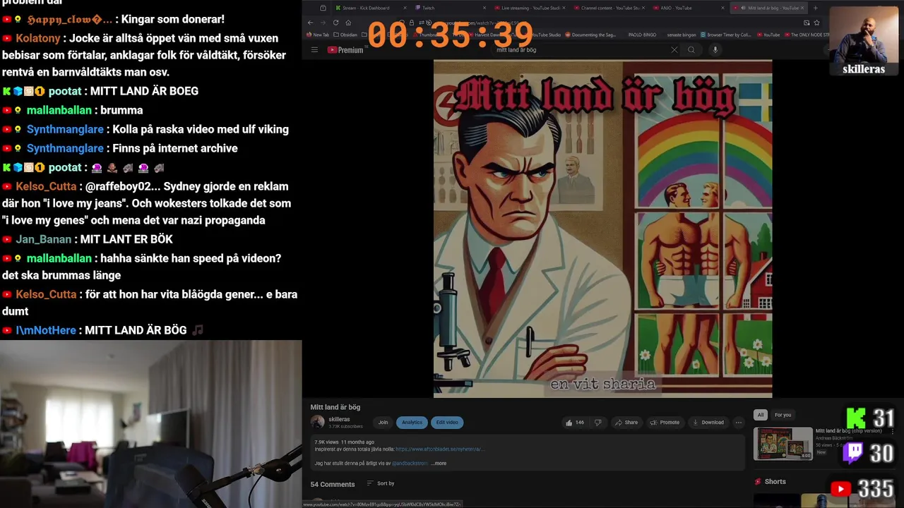Click the browser forward arrow
This screenshot has height=508, width=904.
point(323,23)
